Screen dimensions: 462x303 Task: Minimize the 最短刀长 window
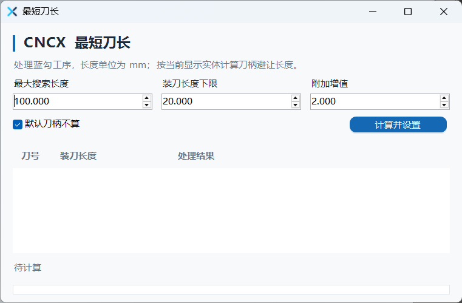(373, 12)
